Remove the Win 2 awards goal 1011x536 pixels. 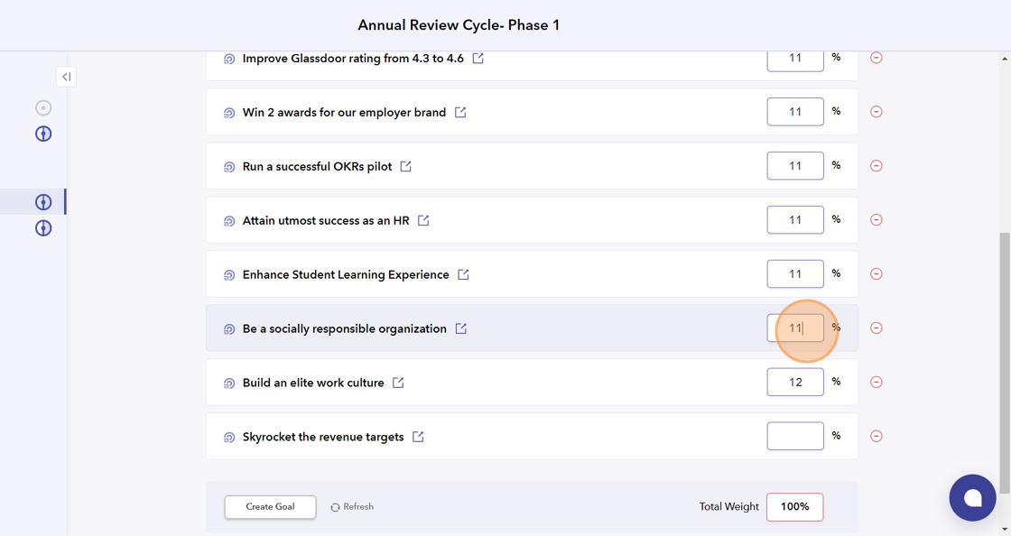click(876, 112)
